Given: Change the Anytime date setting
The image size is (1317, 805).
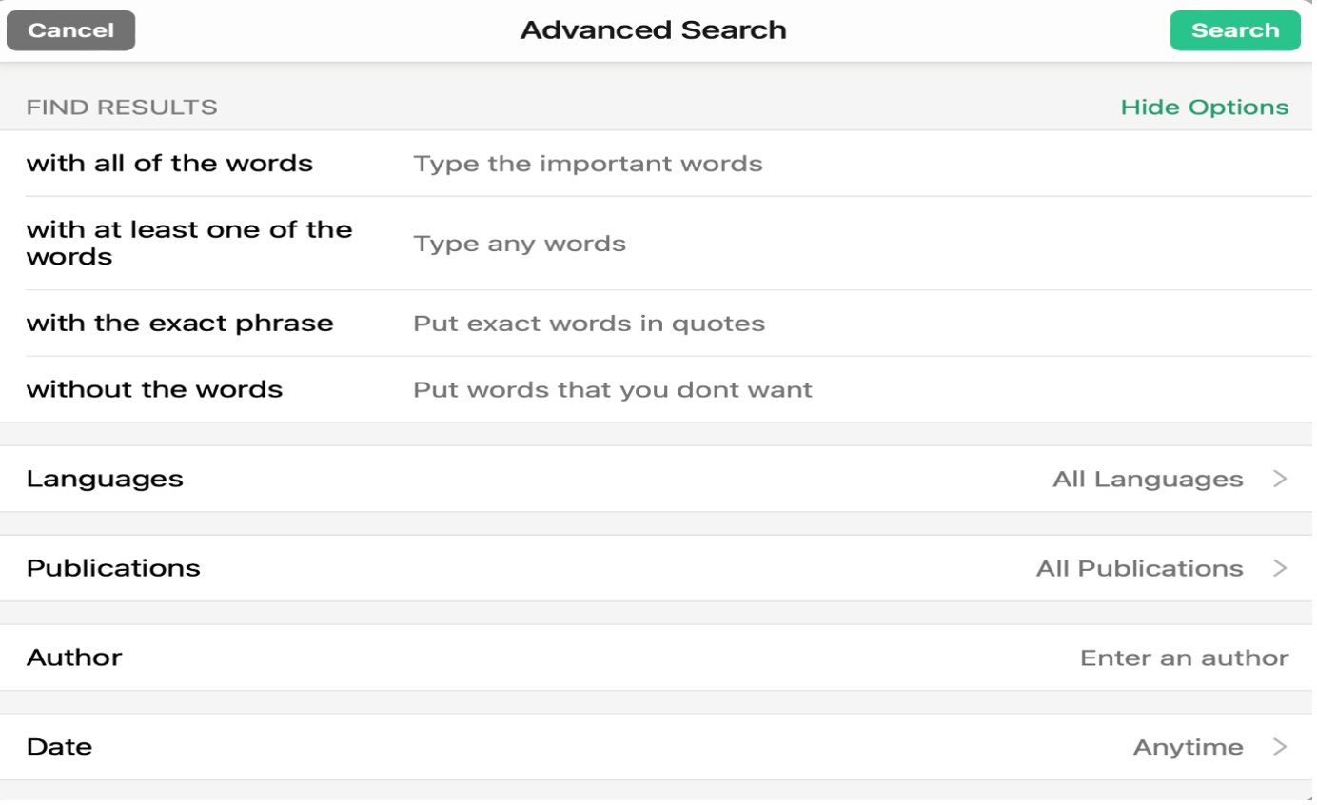Looking at the screenshot, I should 1189,748.
